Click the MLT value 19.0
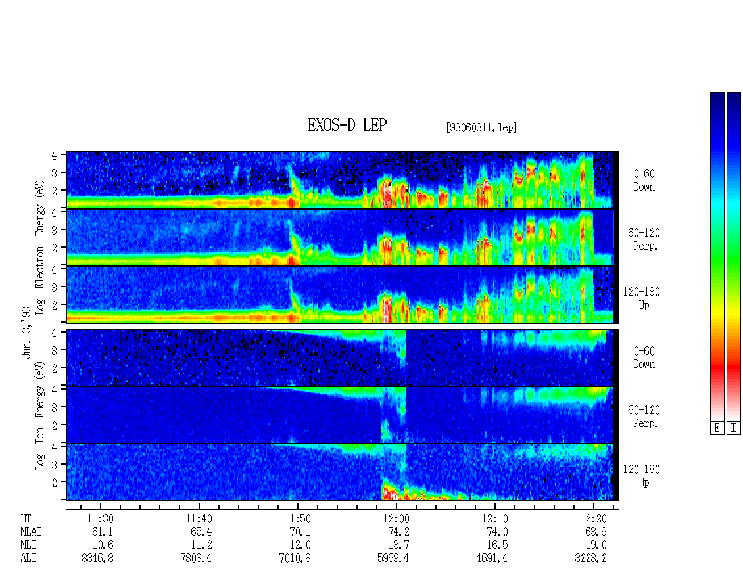The width and height of the screenshot is (743, 575). click(596, 545)
